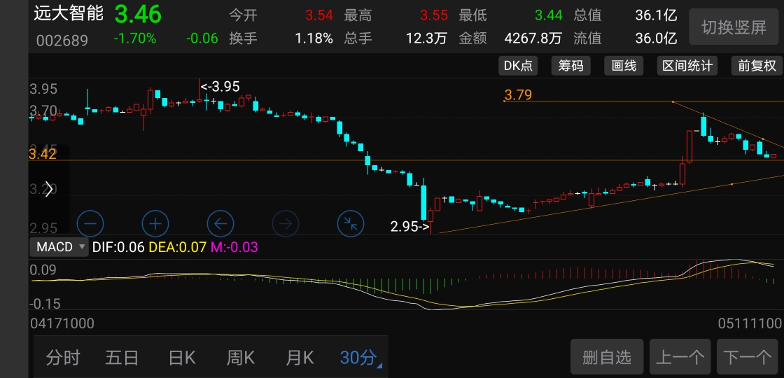Move chart left with back arrow icon

(x=220, y=223)
